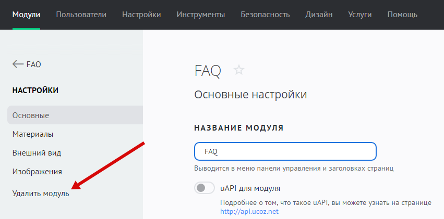Open the Услуги menu

pyautogui.click(x=359, y=15)
